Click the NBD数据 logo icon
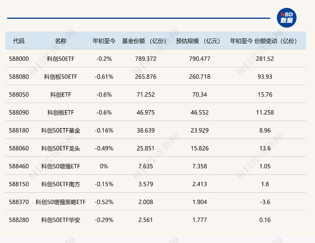Screen dimensions: 315x243 pyautogui.click(x=286, y=18)
